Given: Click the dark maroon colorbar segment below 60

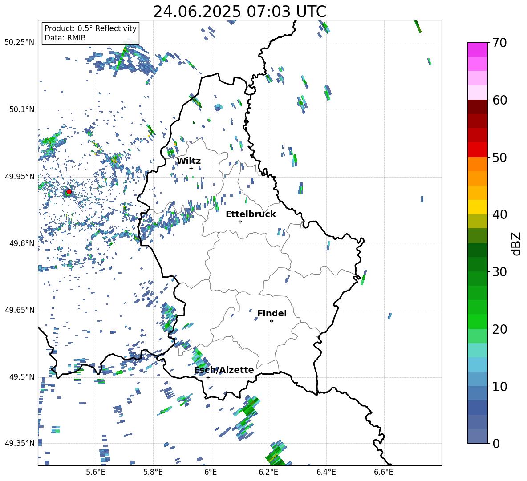Looking at the screenshot, I should point(477,107).
